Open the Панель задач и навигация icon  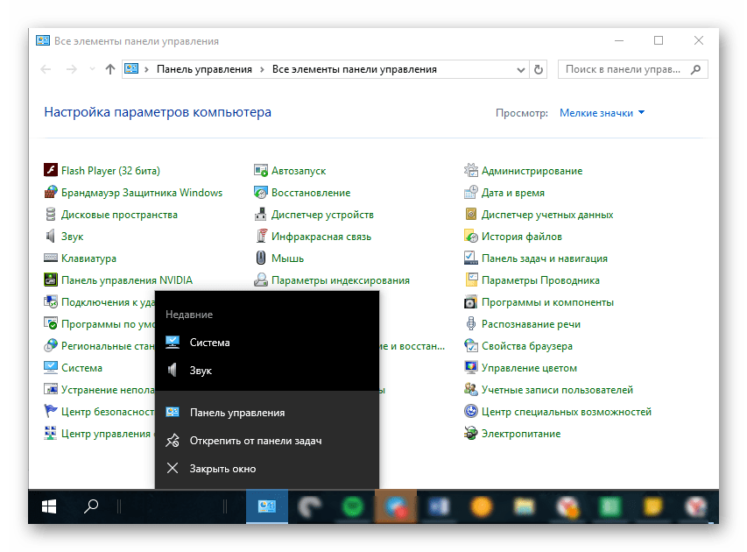tap(470, 258)
